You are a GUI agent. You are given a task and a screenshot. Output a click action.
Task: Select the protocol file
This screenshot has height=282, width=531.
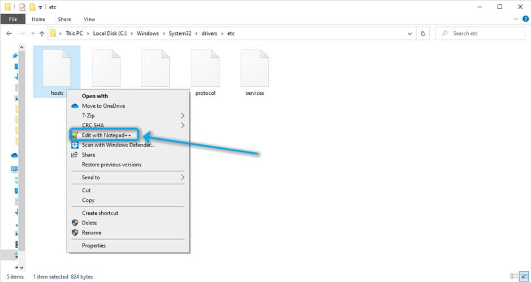[x=205, y=72]
